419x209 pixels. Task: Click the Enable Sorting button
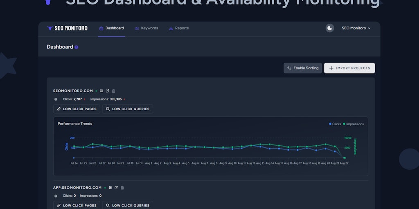coord(303,68)
